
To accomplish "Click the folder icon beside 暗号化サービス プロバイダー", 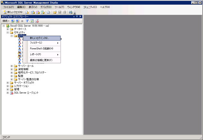I will (x=16, y=73).
